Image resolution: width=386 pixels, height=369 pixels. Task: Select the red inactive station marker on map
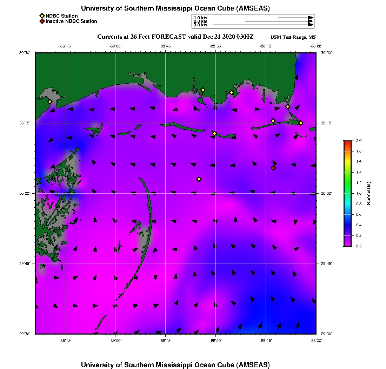point(273,168)
